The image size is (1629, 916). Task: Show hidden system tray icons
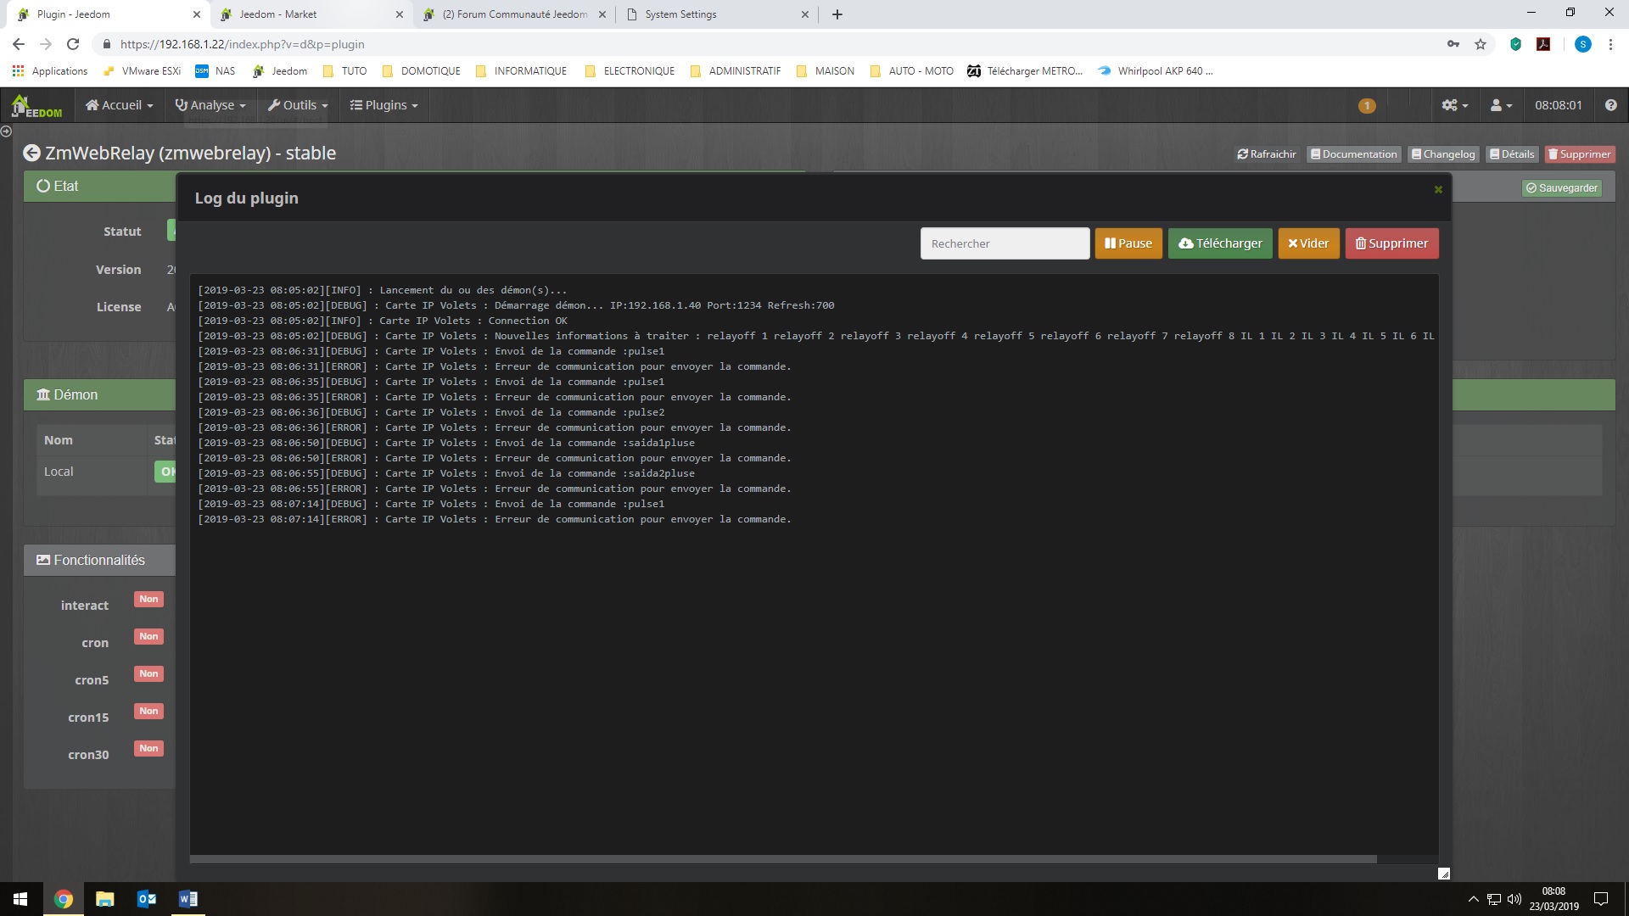pos(1473,899)
